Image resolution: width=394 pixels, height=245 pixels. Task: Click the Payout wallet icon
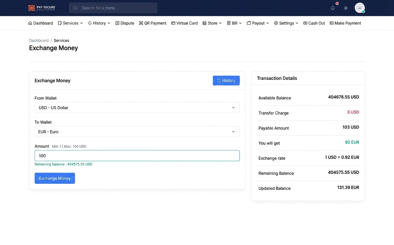coord(249,23)
